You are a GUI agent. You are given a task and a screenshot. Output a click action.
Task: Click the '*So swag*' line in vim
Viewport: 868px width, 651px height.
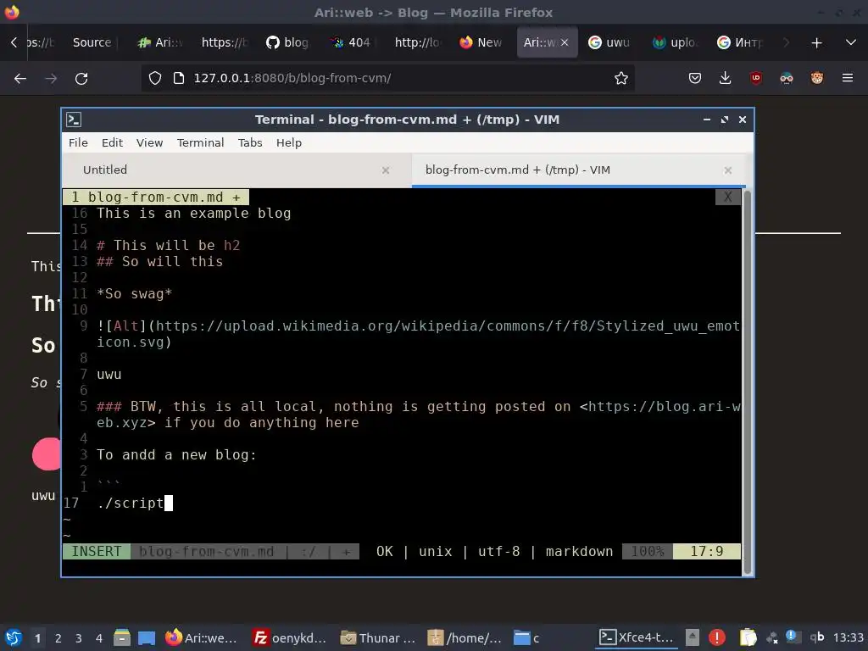tap(135, 294)
